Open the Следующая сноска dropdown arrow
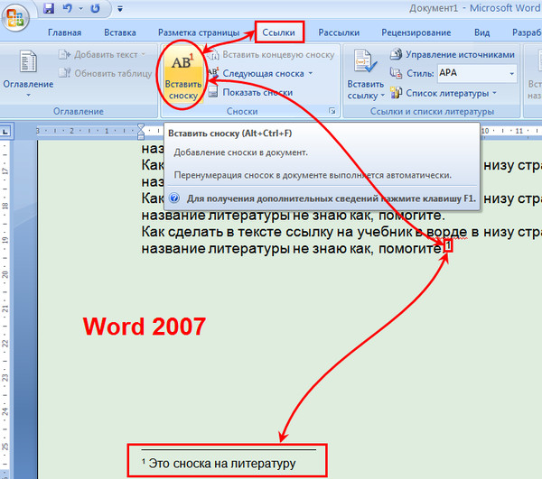The height and width of the screenshot is (479, 542). click(x=310, y=73)
